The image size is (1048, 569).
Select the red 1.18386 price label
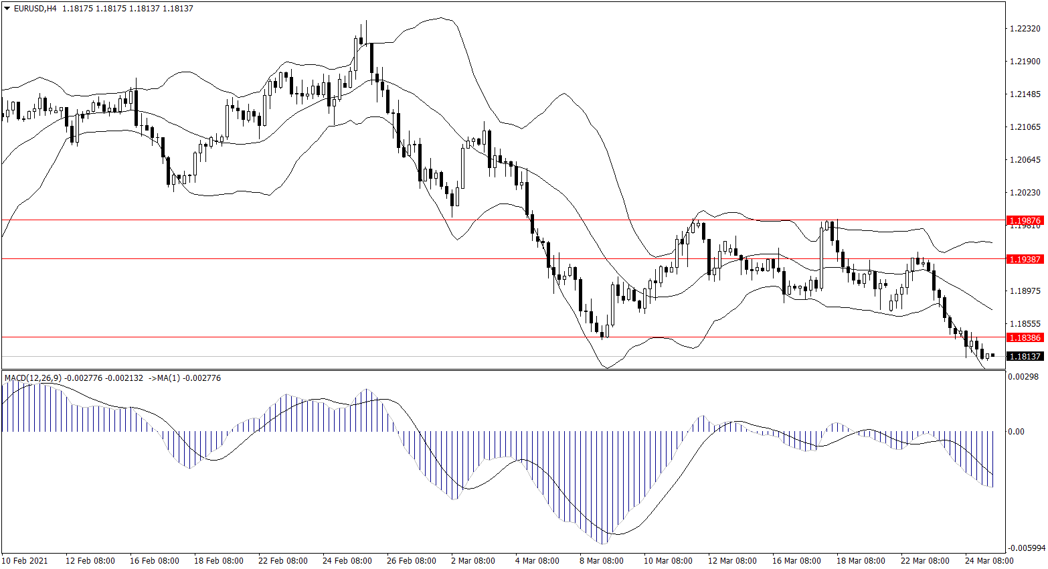pos(1025,338)
